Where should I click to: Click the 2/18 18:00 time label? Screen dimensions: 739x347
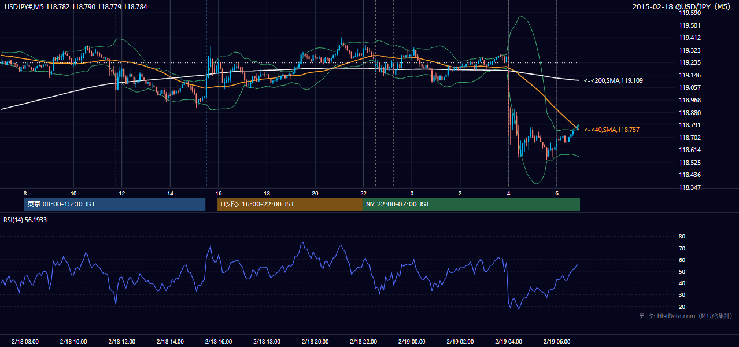(267, 342)
